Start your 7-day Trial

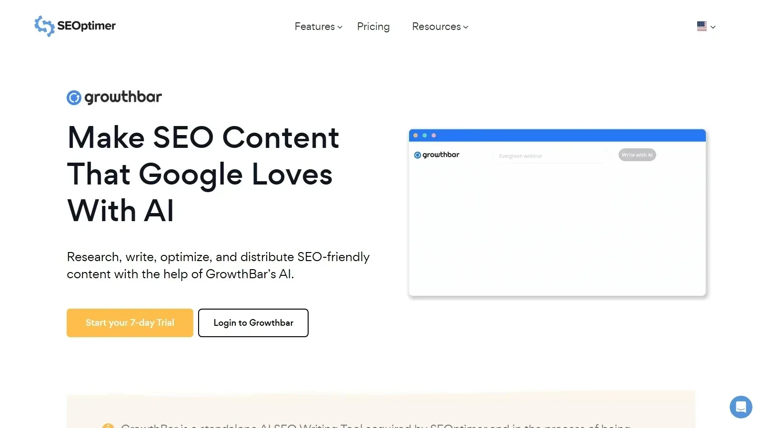tap(130, 323)
